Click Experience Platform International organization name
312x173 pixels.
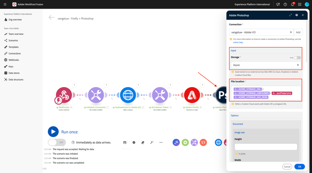pyautogui.click(x=252, y=5)
